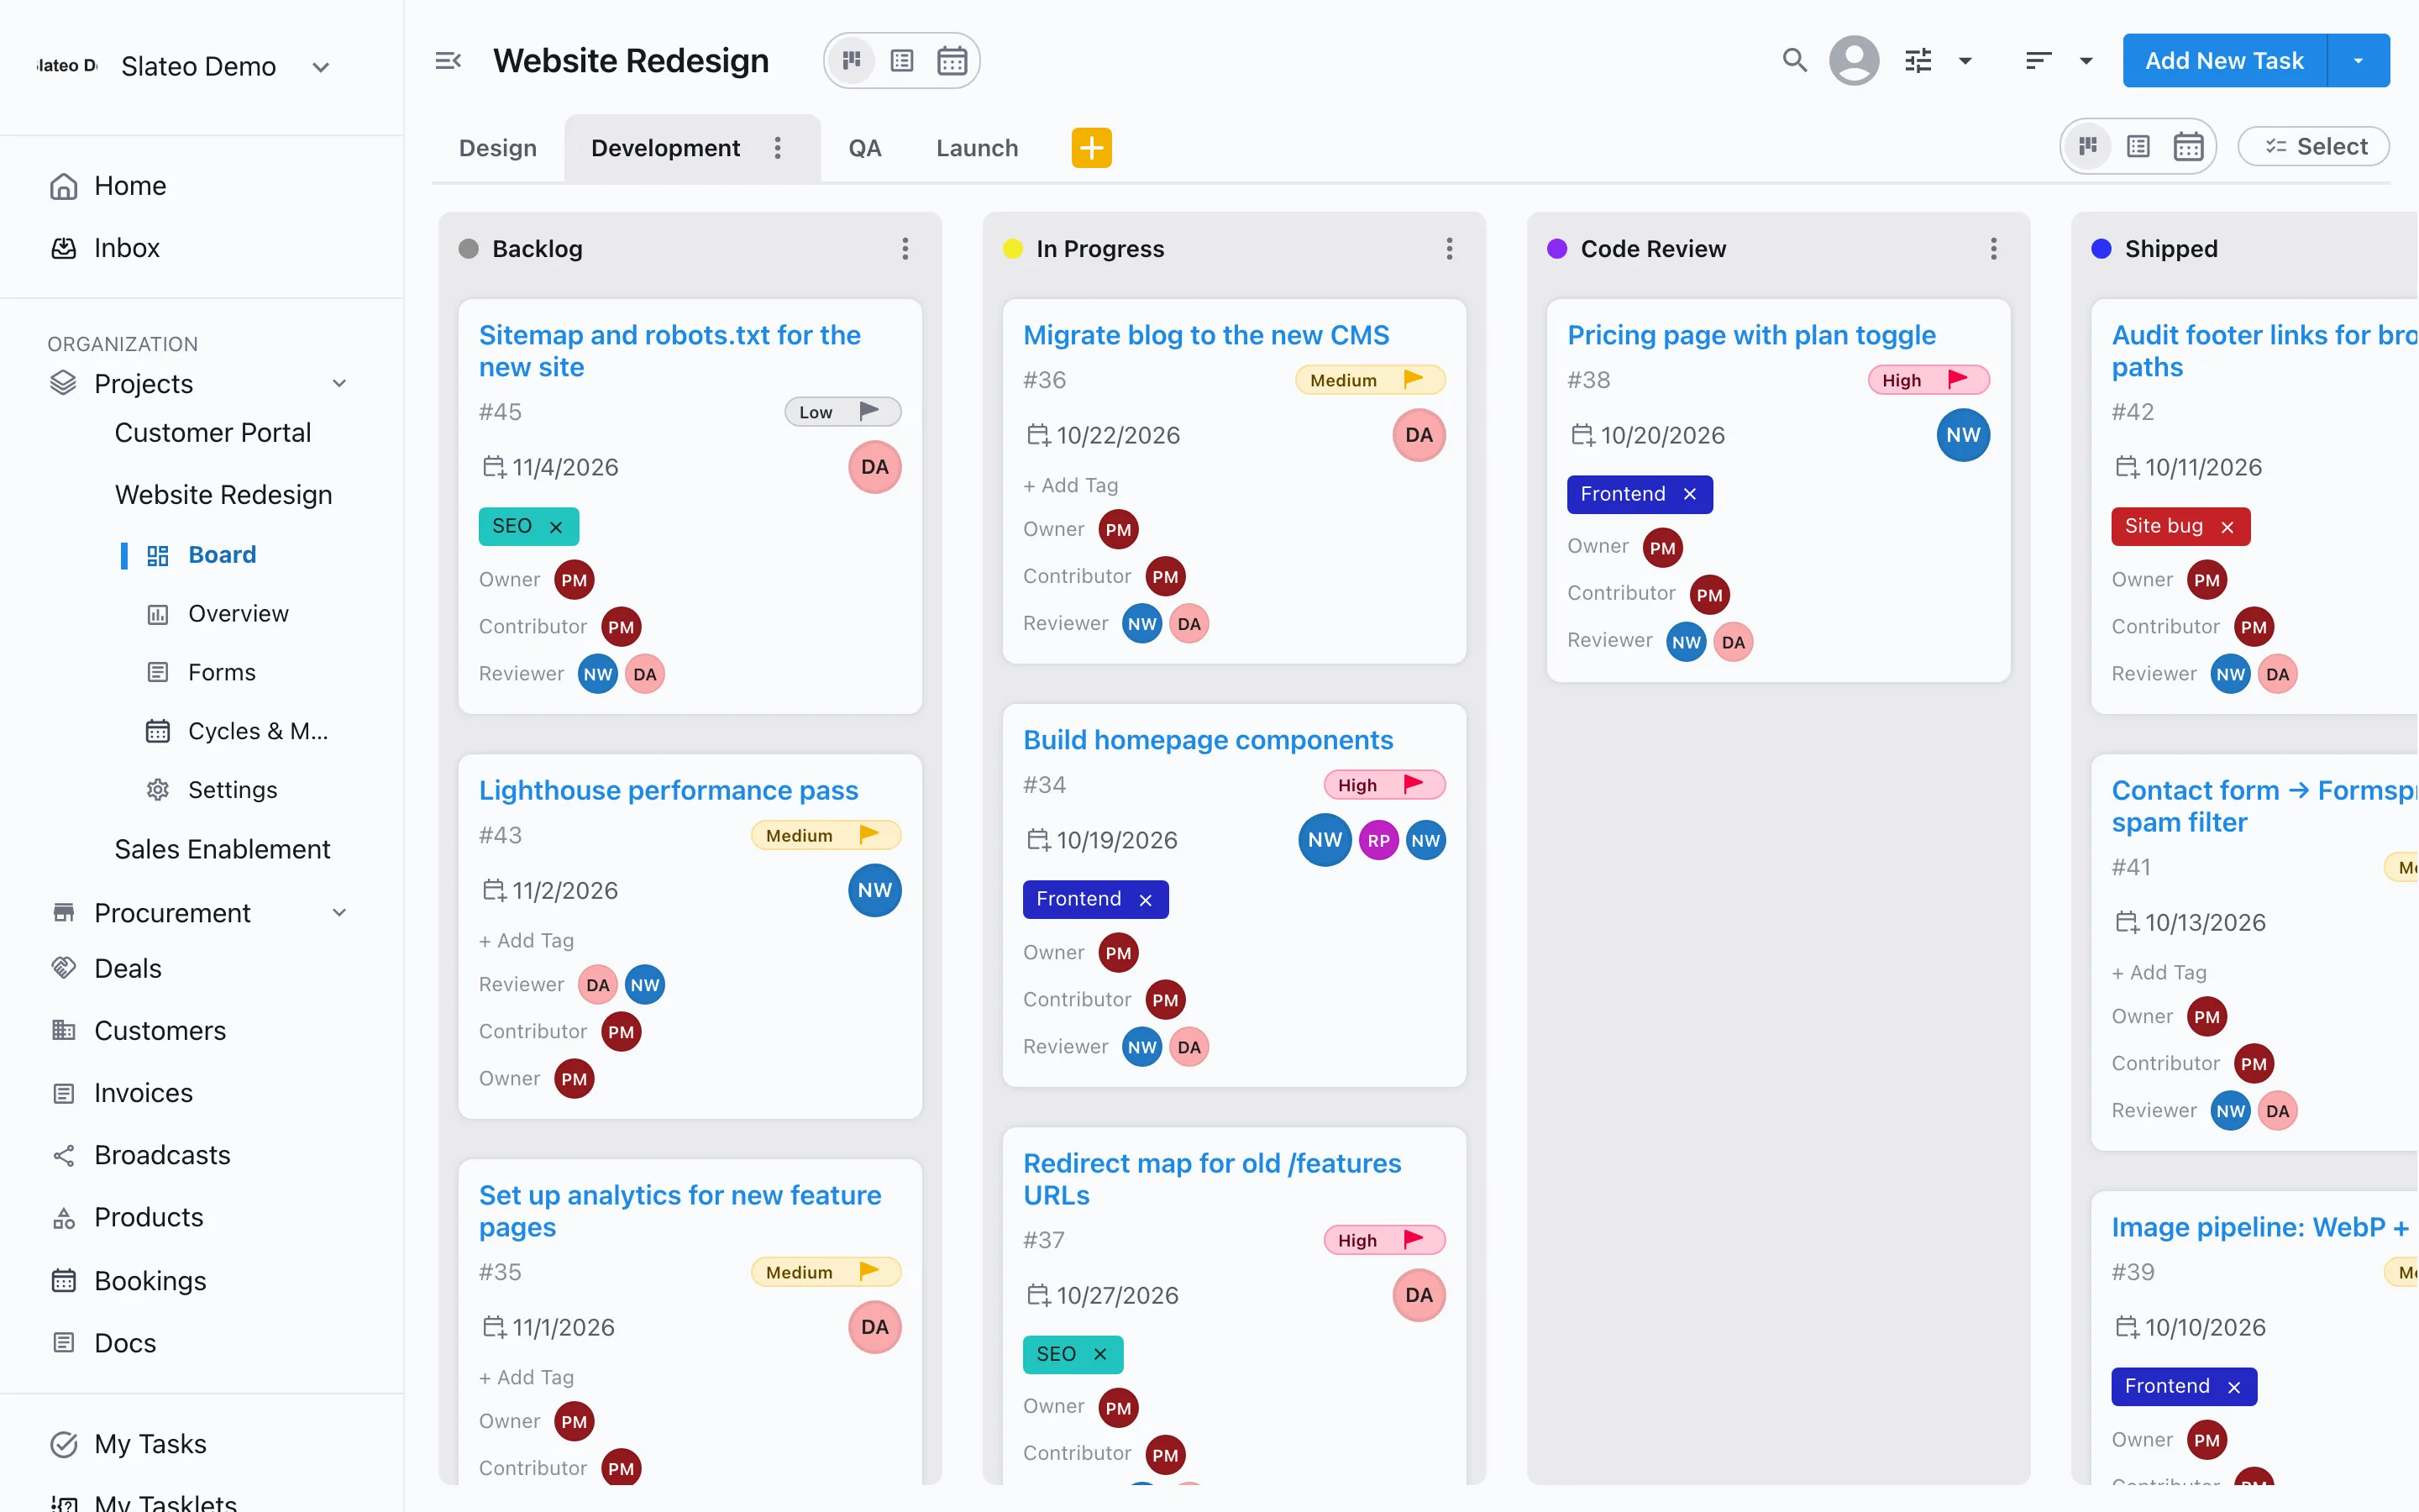Collapse the sidebar with the menu icon
2419x1512 pixels.
(448, 61)
